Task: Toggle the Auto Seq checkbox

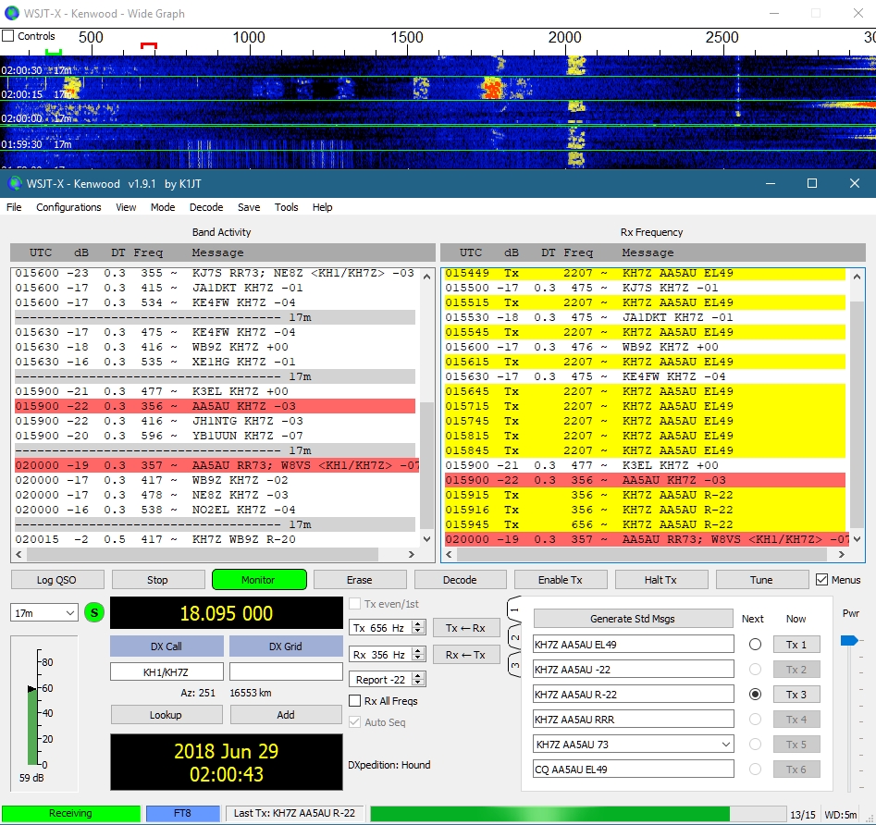Action: 354,722
